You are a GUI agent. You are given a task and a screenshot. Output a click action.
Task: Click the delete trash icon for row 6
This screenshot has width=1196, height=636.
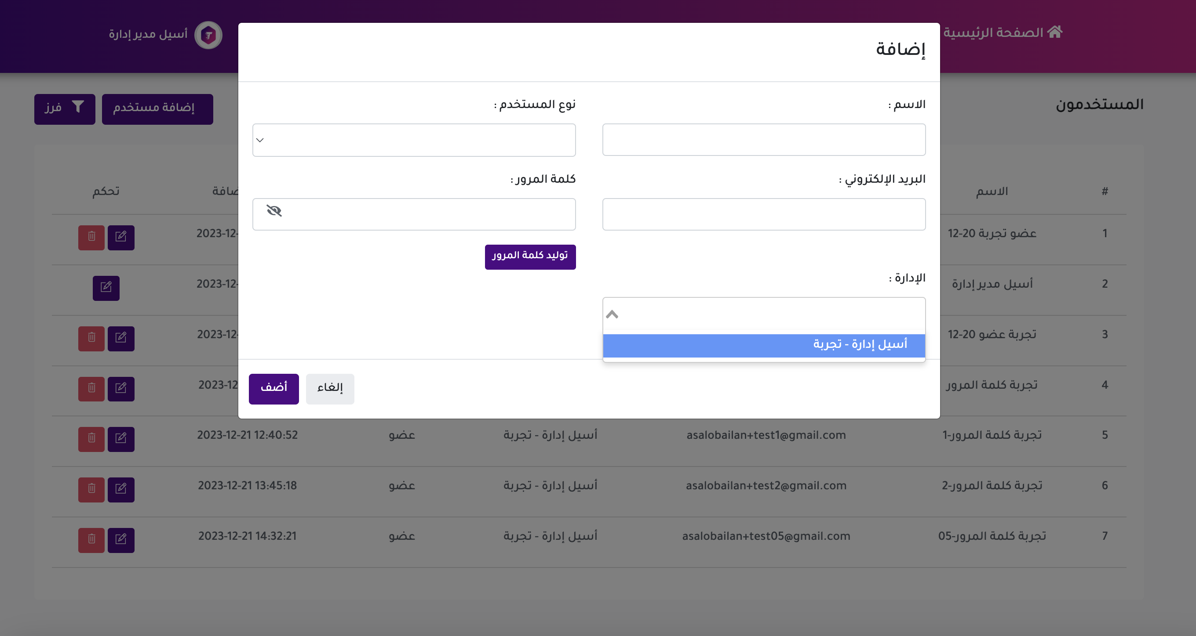click(x=91, y=489)
